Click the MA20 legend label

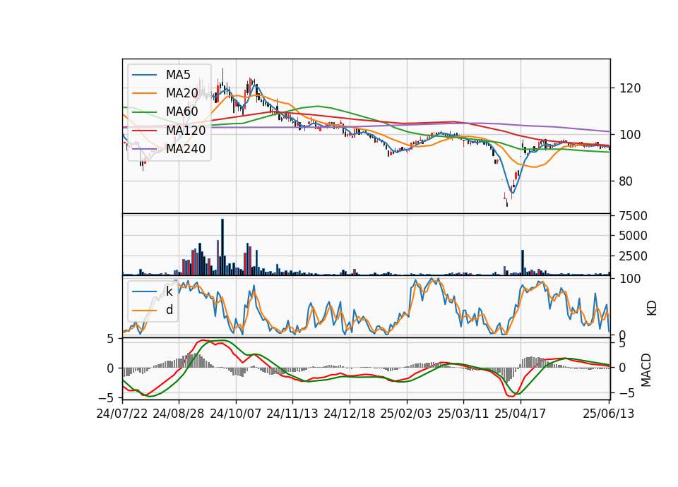pos(182,93)
